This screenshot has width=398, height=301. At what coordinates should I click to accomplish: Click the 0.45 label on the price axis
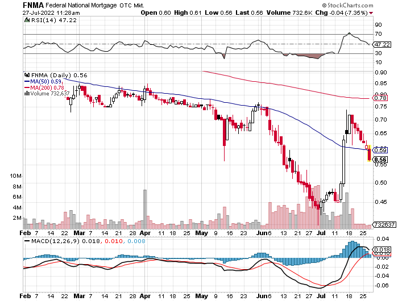click(x=381, y=202)
